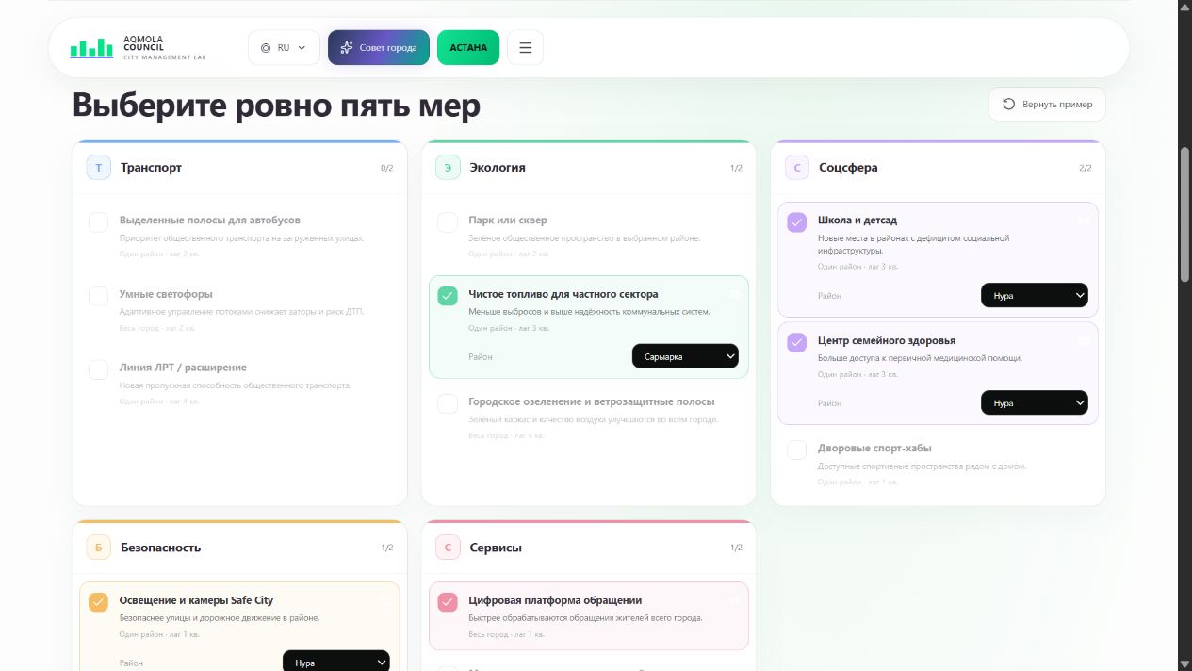1192x671 pixels.
Task: Open Школа и детсад district dropdown
Action: [x=1034, y=295]
